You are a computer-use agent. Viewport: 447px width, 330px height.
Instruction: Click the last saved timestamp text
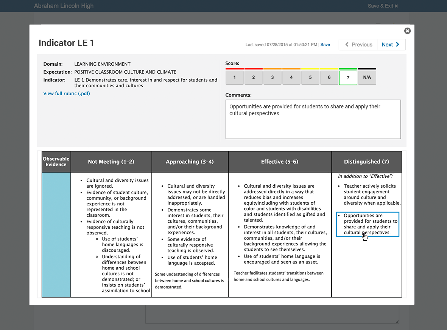[281, 45]
